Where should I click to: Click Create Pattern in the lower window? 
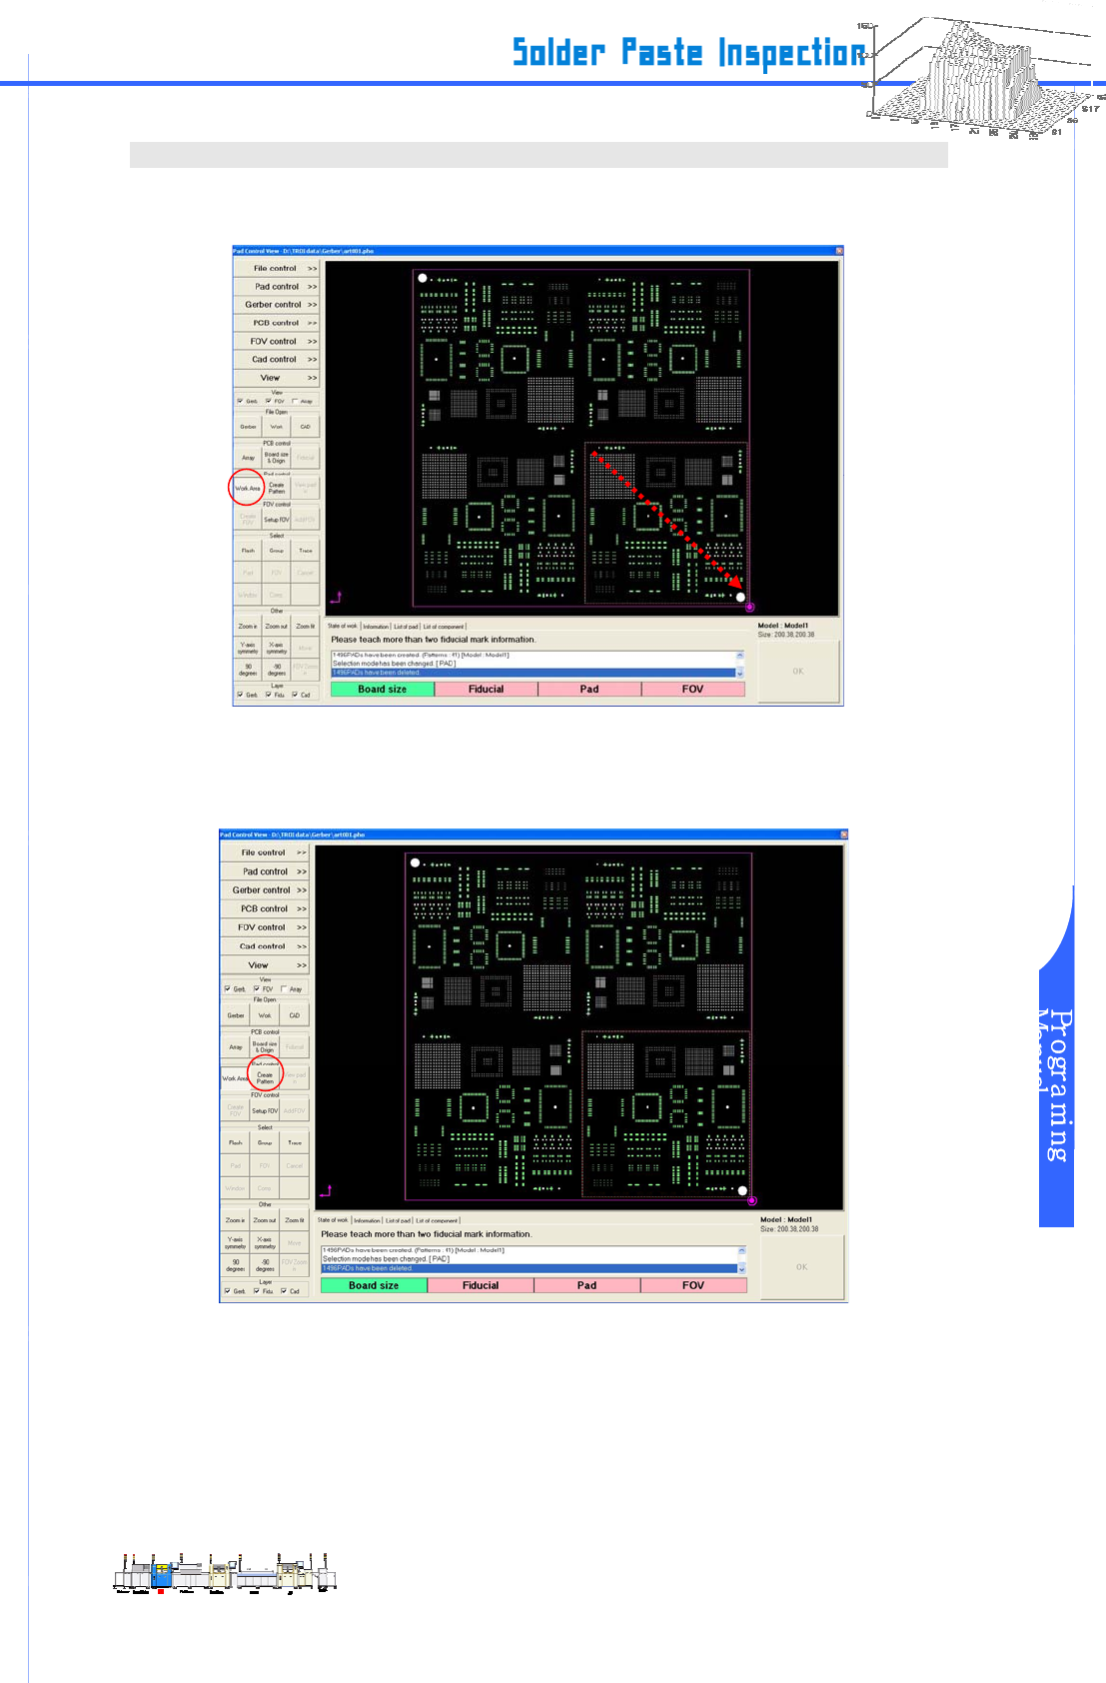pyautogui.click(x=265, y=1078)
